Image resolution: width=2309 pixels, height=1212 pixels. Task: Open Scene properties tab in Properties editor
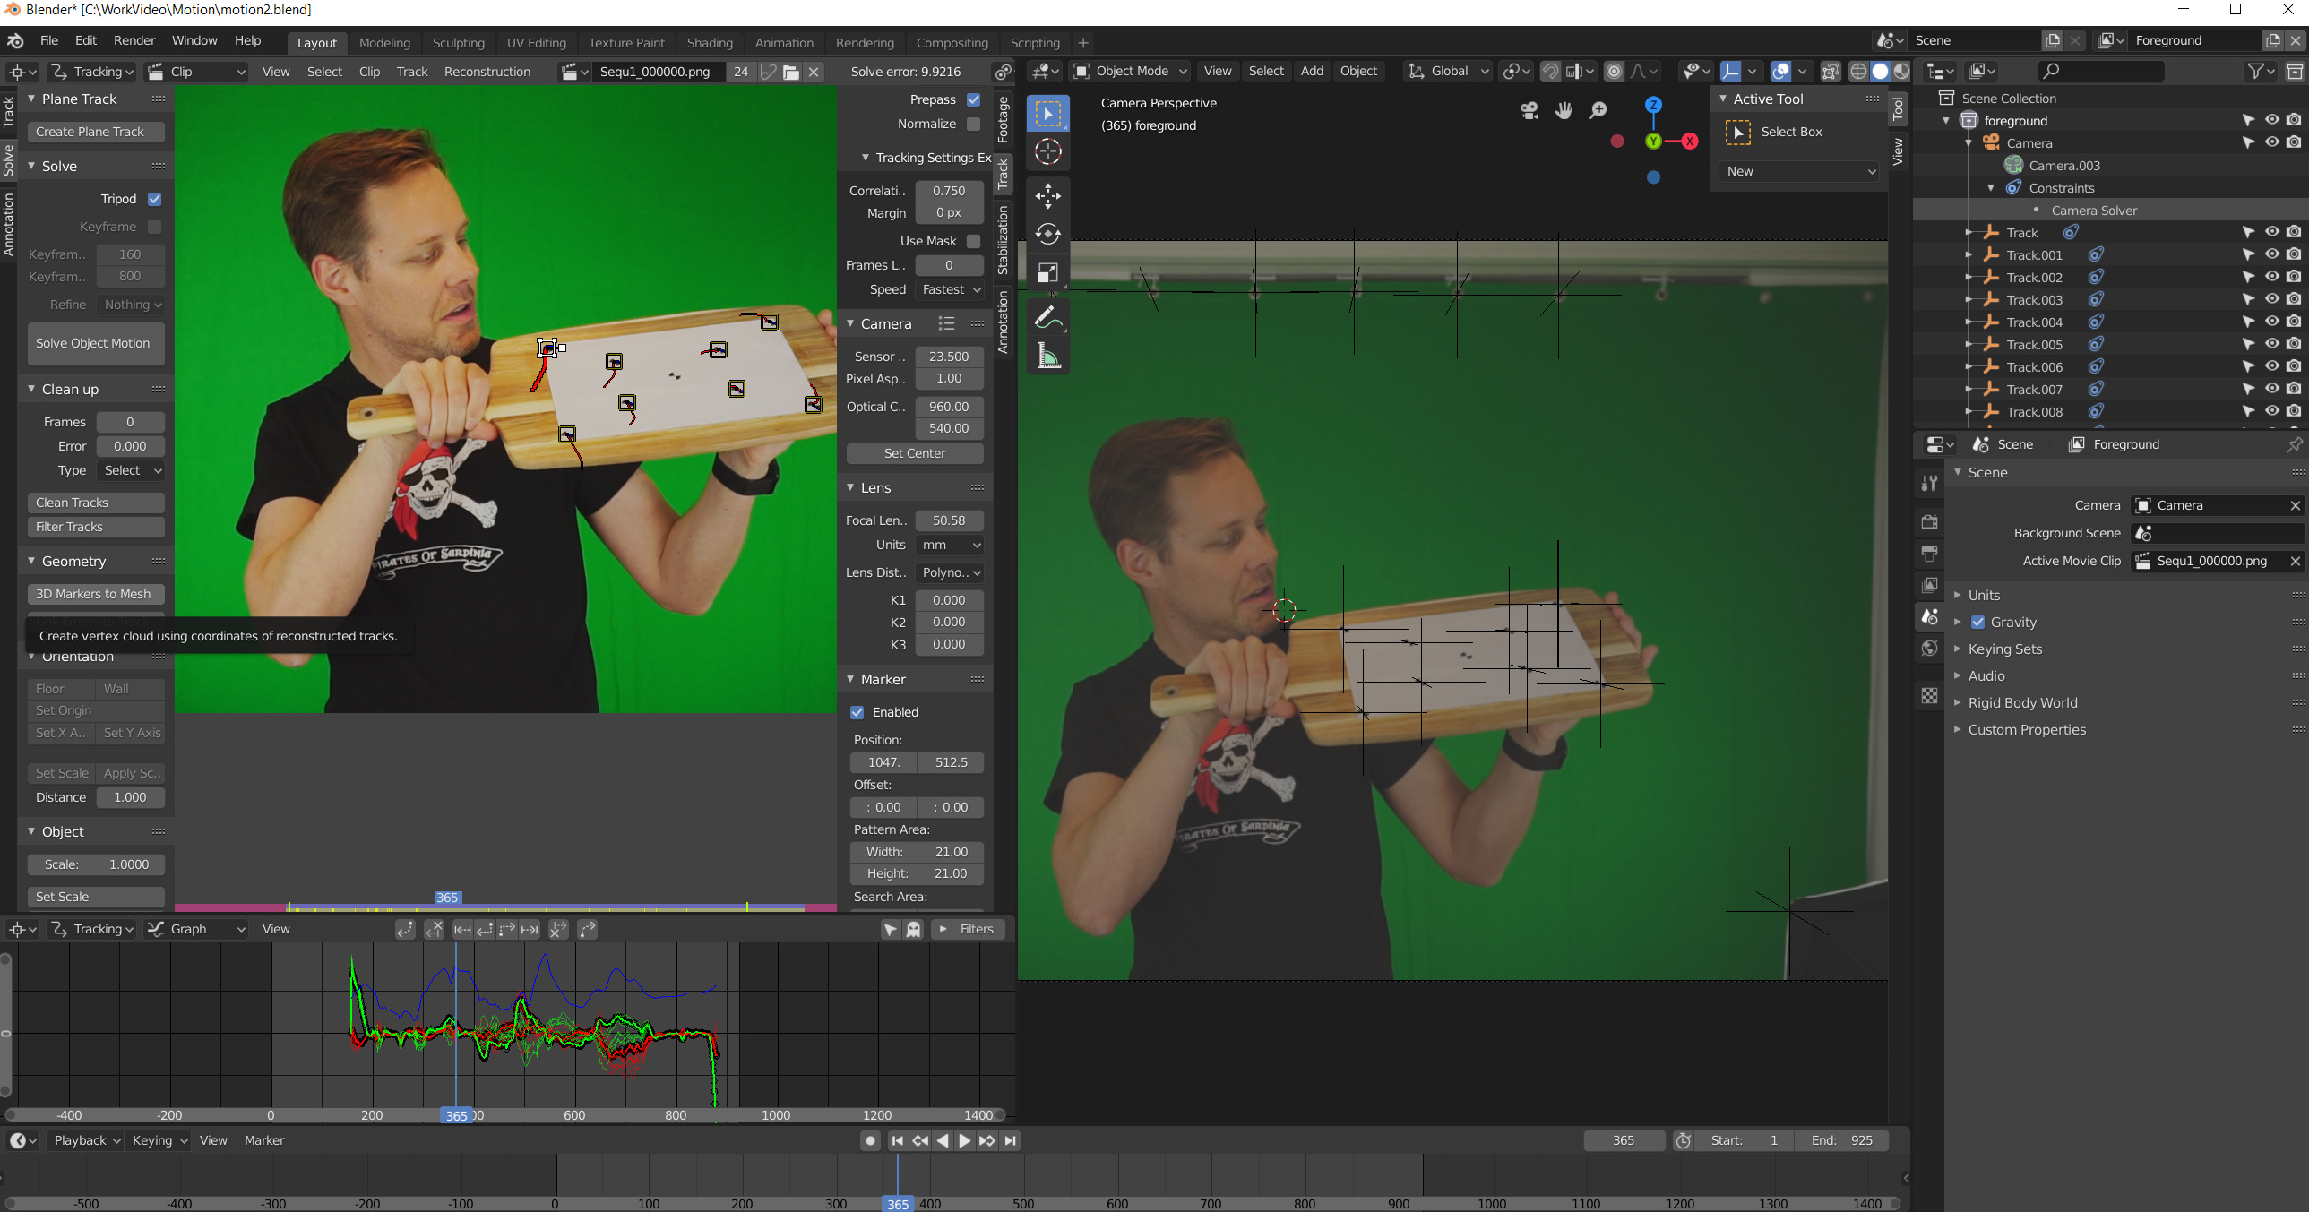tap(1928, 617)
